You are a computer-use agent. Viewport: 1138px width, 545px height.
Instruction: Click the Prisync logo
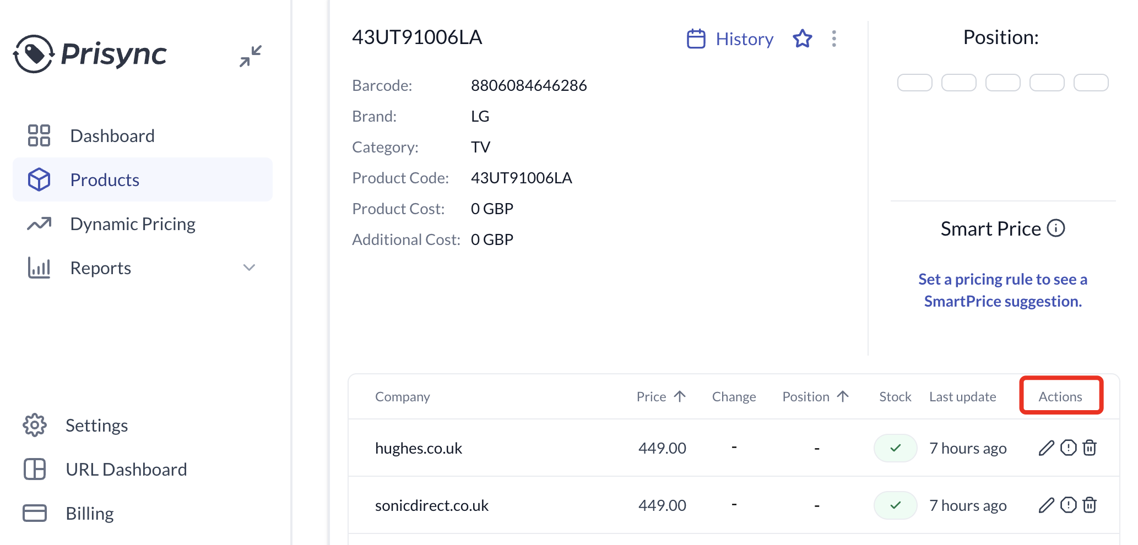click(x=90, y=54)
